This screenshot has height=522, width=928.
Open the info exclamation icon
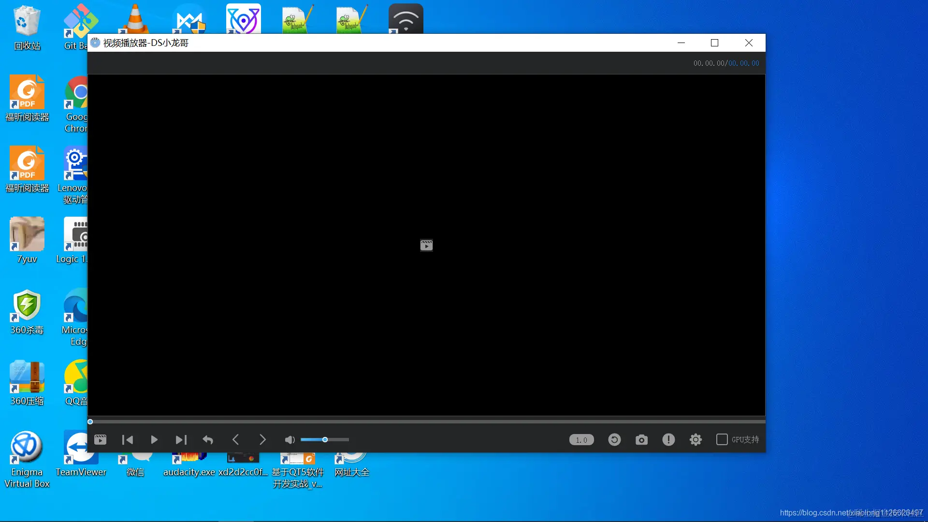click(x=668, y=439)
